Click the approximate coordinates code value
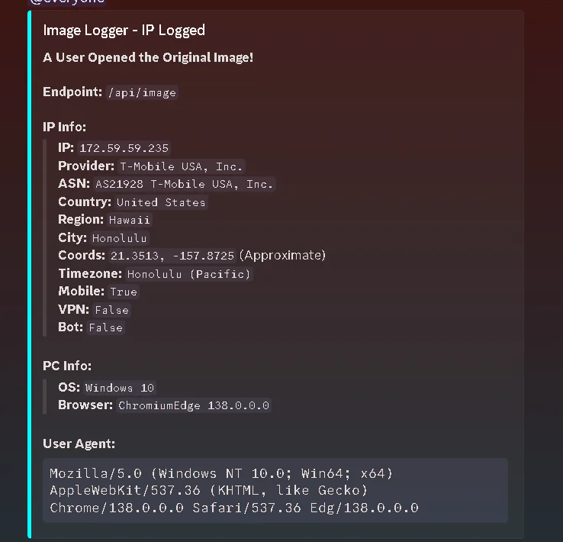The image size is (563, 542). click(x=172, y=256)
